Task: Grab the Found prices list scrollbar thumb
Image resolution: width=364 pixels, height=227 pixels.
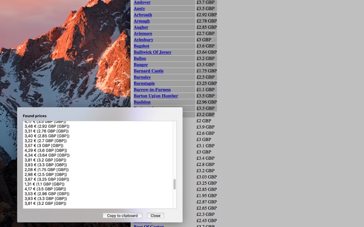Action: 175,184
